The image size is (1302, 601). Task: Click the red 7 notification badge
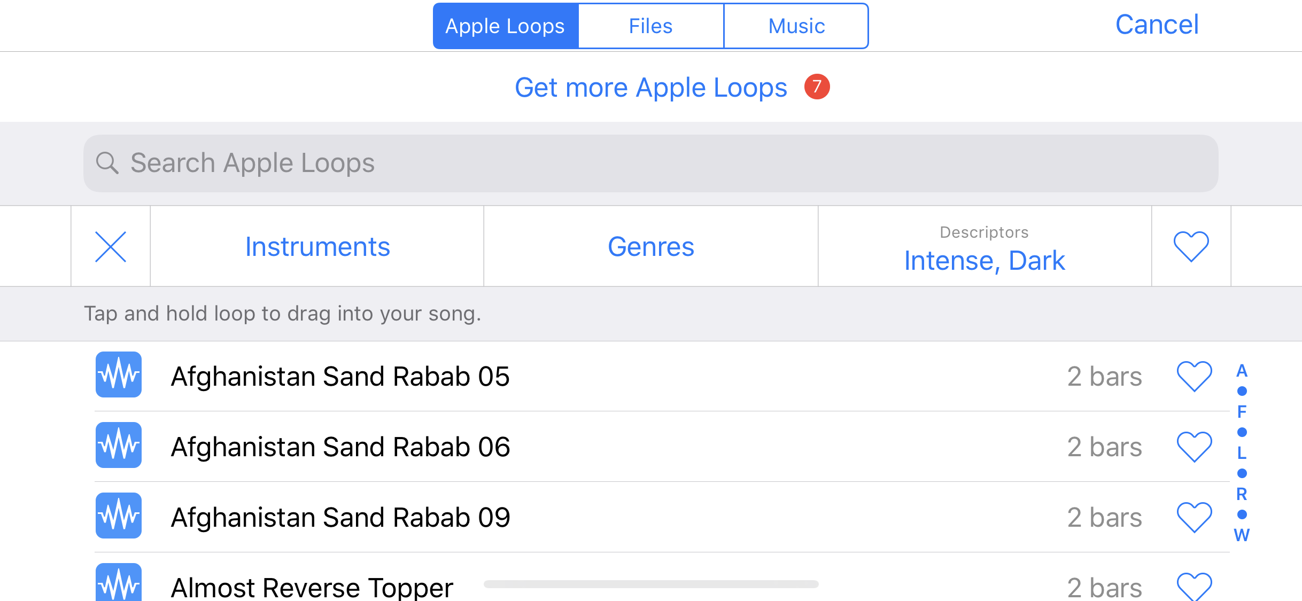tap(817, 87)
